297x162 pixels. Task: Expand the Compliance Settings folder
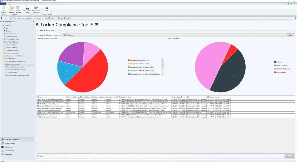2,50
